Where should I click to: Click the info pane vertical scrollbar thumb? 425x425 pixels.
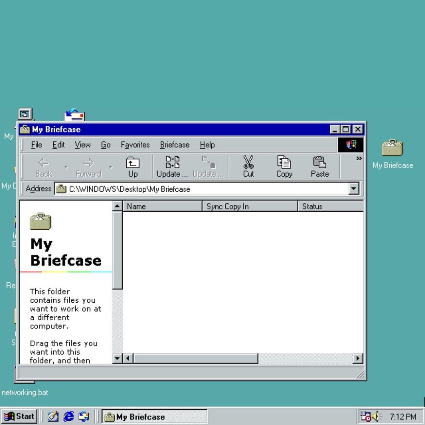pyautogui.click(x=117, y=250)
